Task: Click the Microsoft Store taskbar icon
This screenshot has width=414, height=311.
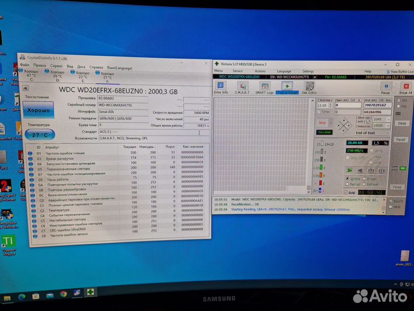Action: (x=36, y=296)
